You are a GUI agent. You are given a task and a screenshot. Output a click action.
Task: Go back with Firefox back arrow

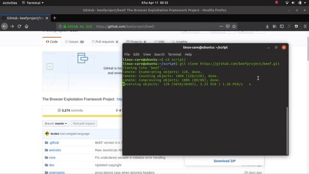click(4, 26)
